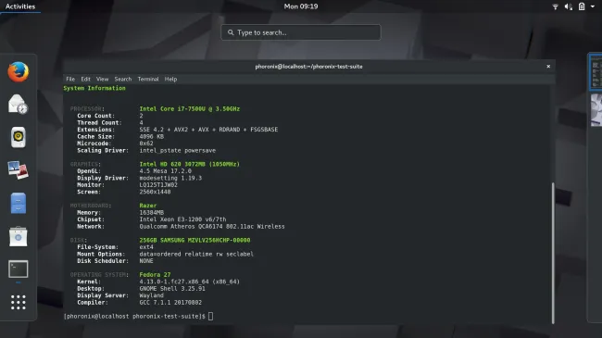The height and width of the screenshot is (338, 602).
Task: Click the battery icon in top bar
Action: pos(582,6)
